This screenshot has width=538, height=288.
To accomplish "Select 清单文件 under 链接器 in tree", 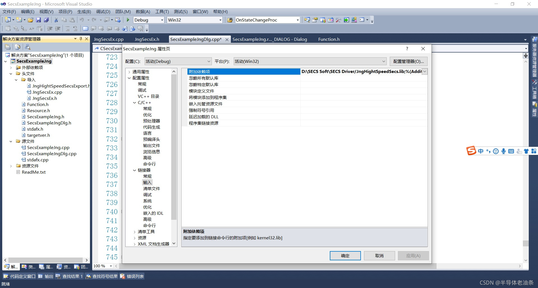I will coord(151,189).
